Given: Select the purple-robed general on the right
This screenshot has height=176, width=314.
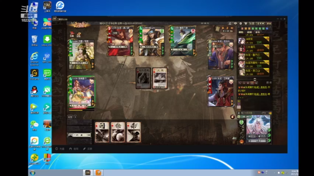Looking at the screenshot, I should pos(221,54).
